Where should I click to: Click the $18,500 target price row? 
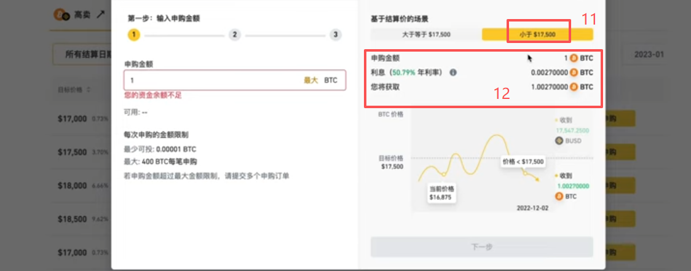point(73,219)
